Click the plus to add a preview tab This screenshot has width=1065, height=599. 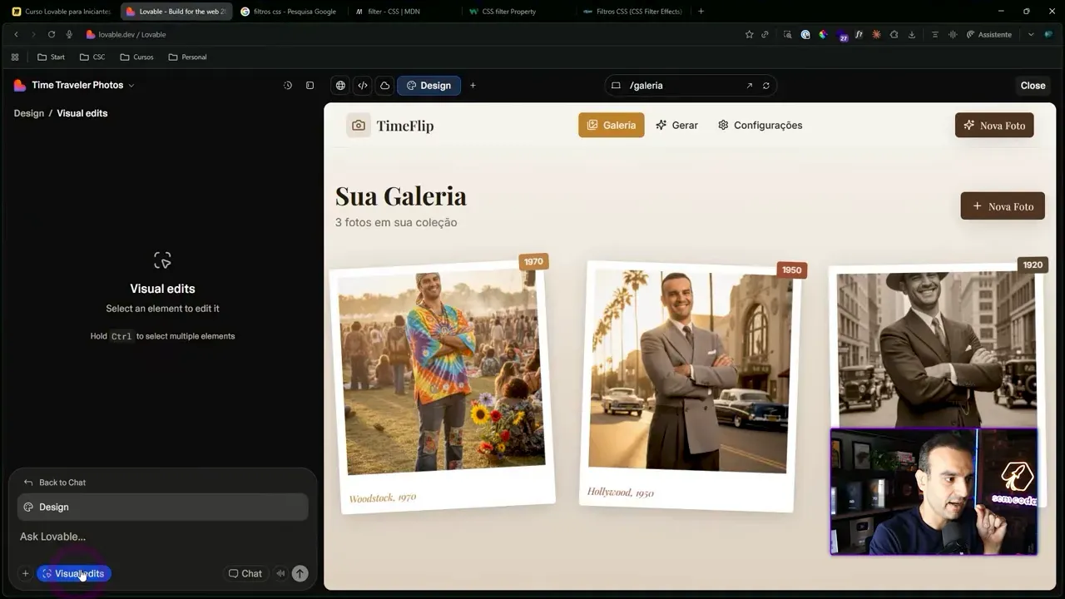[x=473, y=85]
